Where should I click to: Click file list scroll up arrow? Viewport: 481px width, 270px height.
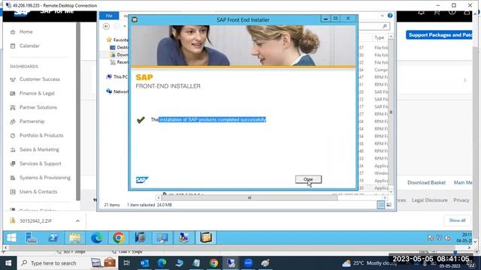point(391,37)
